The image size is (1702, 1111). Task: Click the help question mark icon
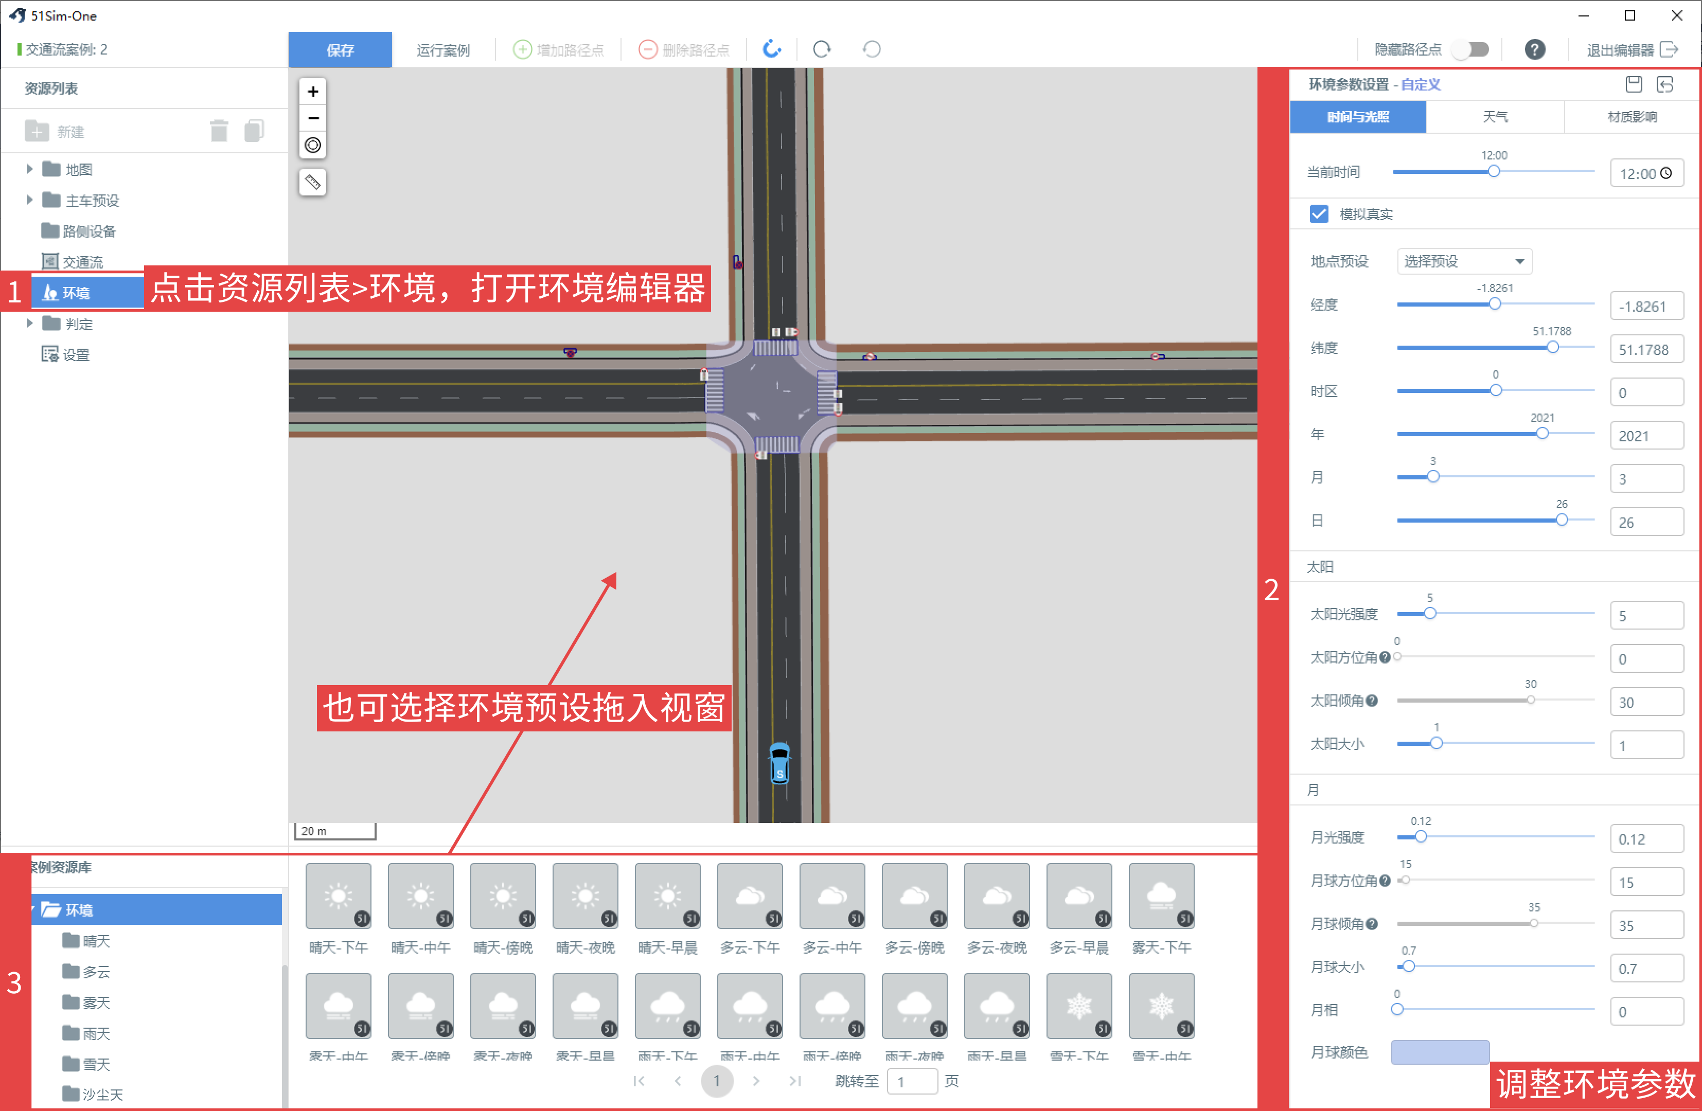(1535, 49)
